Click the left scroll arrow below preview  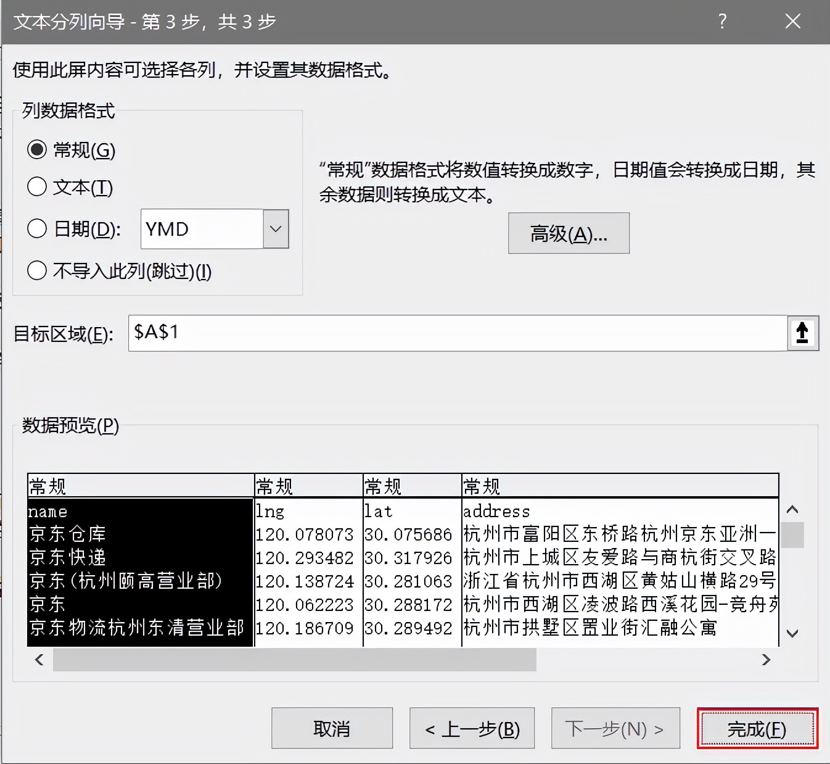pos(38,660)
